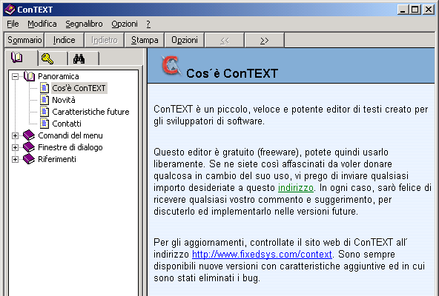Close the ConTEXT help window
This screenshot has width=439, height=296.
tap(429, 10)
